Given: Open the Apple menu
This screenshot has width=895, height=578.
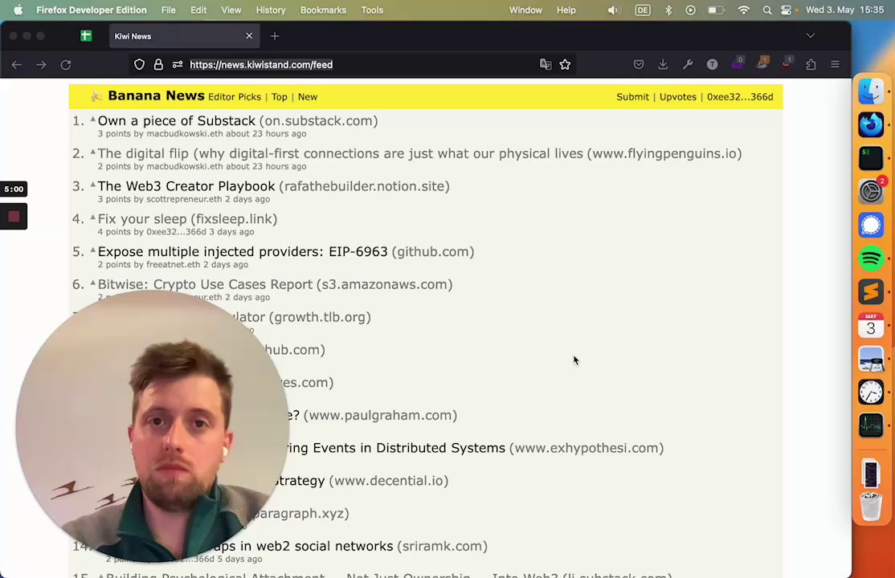Looking at the screenshot, I should pyautogui.click(x=18, y=10).
